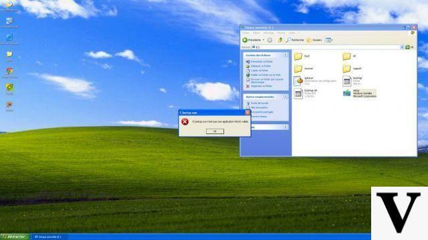
Task: Collapse the Autres emplacements panel
Action: point(286,97)
